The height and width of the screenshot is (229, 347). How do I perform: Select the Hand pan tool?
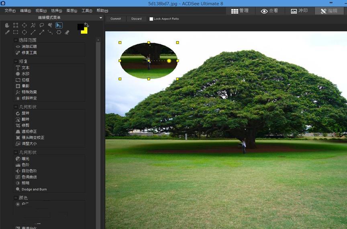coord(7,25)
